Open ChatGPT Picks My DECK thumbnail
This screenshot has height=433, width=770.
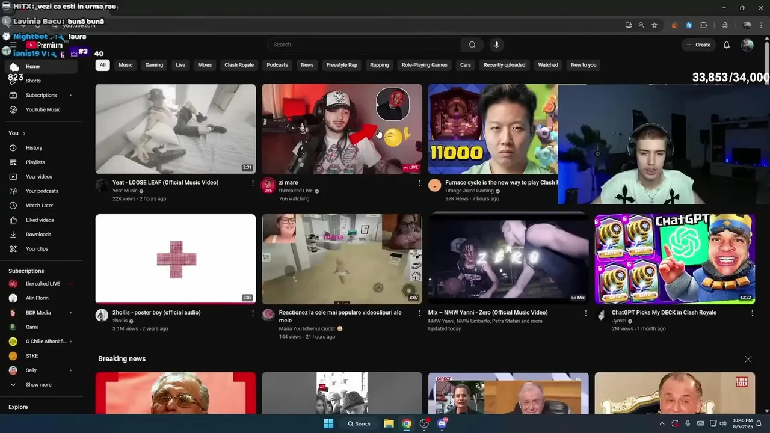675,259
